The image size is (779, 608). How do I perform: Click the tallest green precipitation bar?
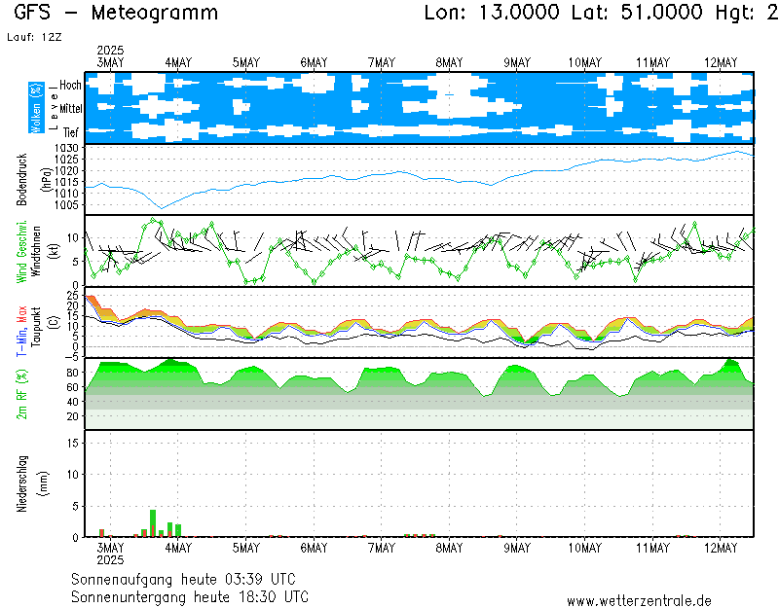tap(153, 523)
